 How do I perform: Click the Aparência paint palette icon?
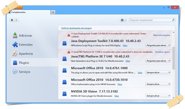point(15,54)
